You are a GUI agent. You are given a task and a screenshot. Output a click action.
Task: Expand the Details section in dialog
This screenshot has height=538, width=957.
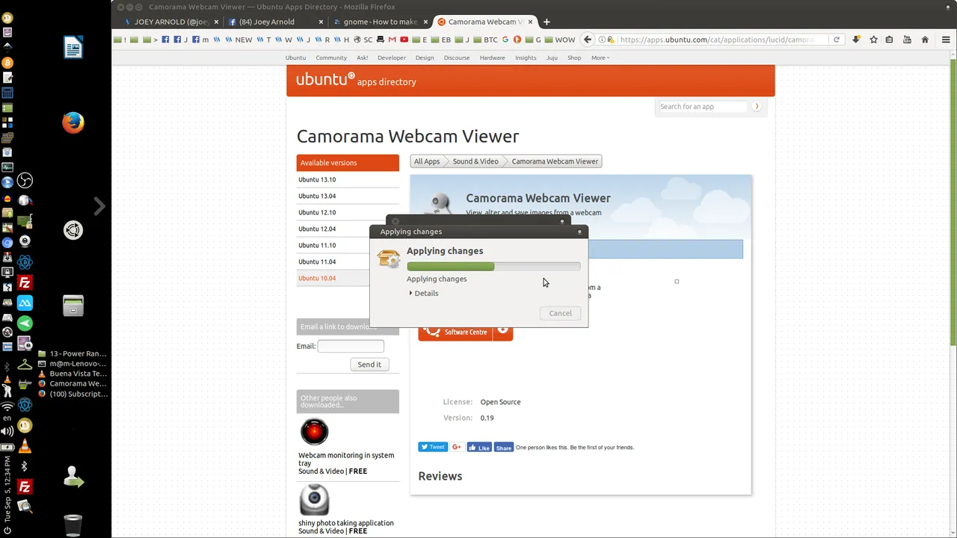[424, 293]
